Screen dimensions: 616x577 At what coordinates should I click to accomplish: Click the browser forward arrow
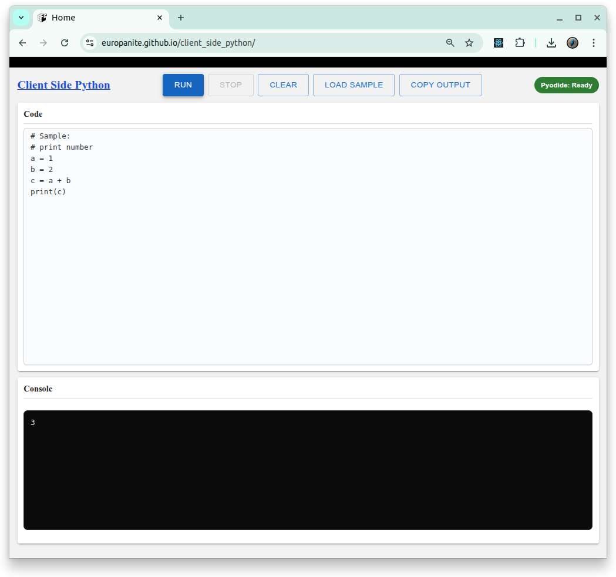[x=43, y=43]
